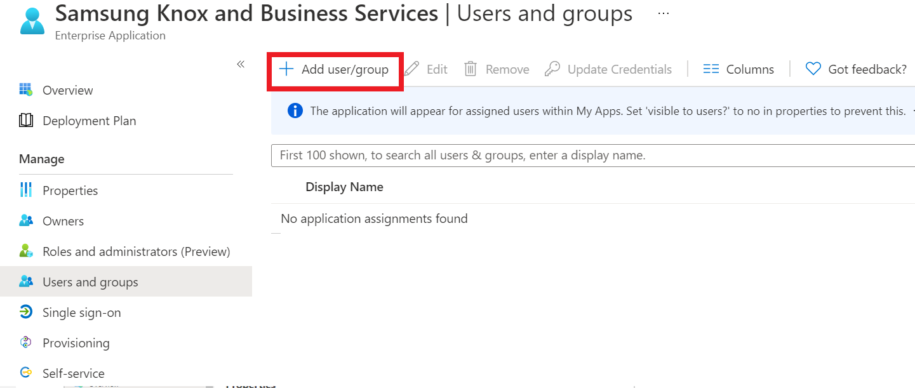Screen dimensions: 915x388
Task: Select the Single sign-on key icon
Action: coord(27,312)
